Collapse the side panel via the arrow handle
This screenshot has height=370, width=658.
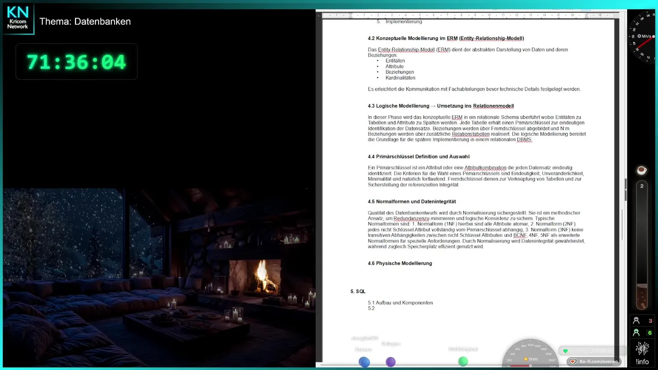pyautogui.click(x=626, y=189)
